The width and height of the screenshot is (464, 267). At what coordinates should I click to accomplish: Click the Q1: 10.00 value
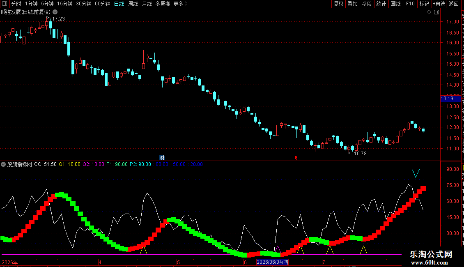[x=69, y=164]
